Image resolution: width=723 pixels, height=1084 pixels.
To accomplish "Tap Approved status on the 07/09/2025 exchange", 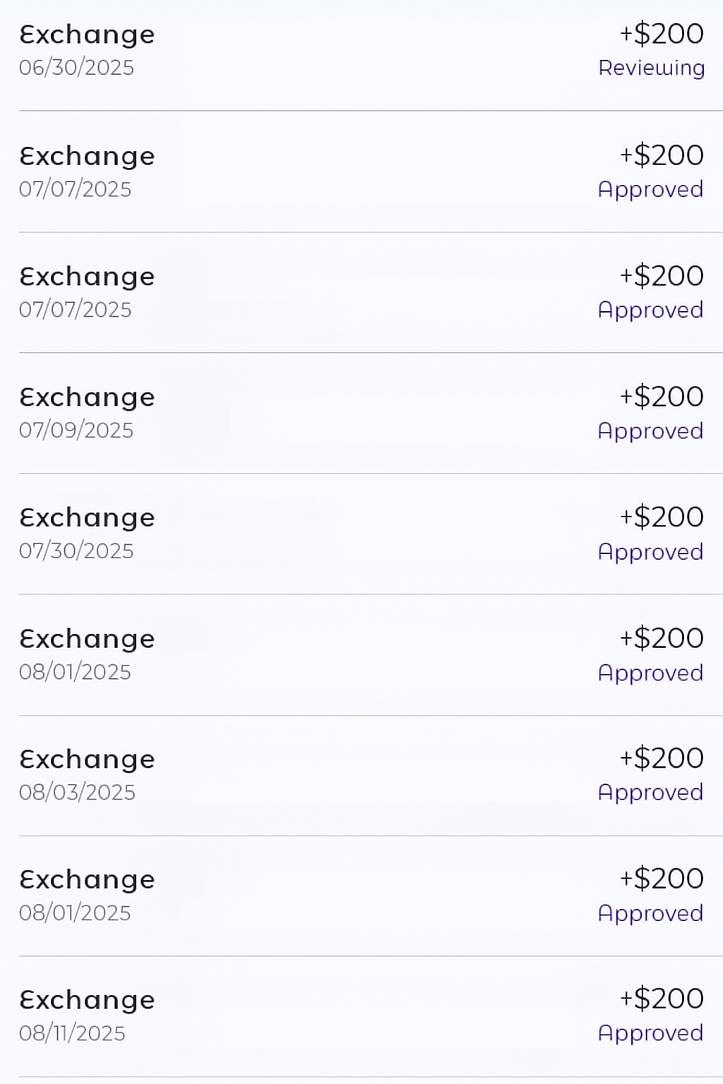I will coord(650,430).
